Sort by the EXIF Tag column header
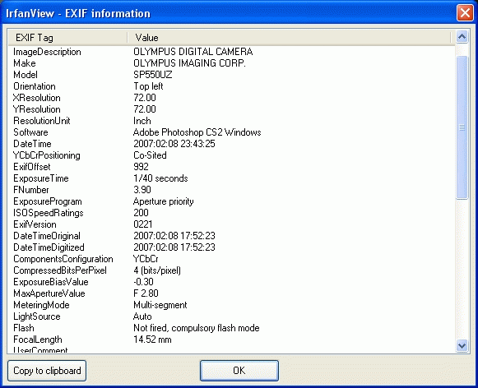 67,38
